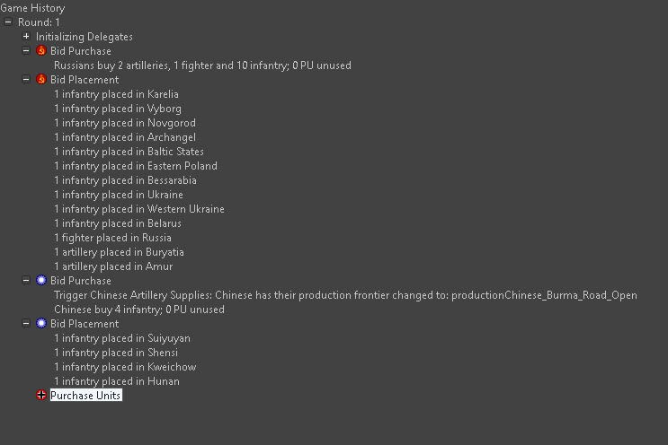The image size is (668, 445).
Task: Select the Purchase Units entry
Action: [85, 396]
